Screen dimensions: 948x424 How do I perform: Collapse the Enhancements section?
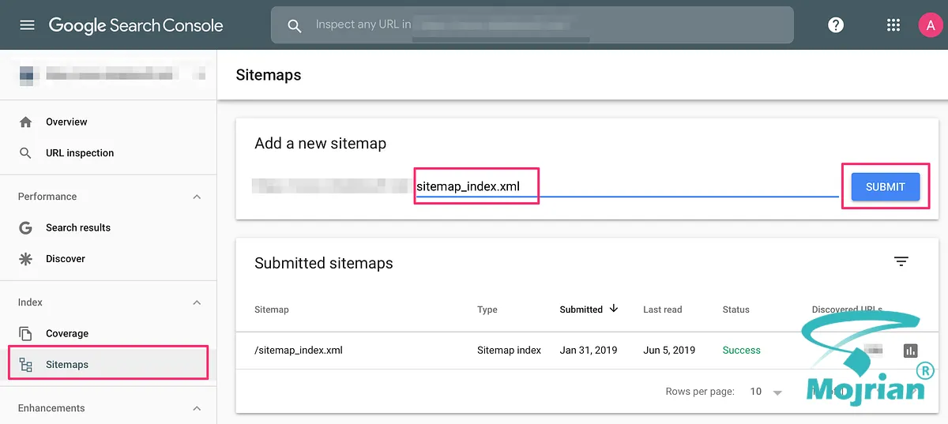(x=197, y=408)
